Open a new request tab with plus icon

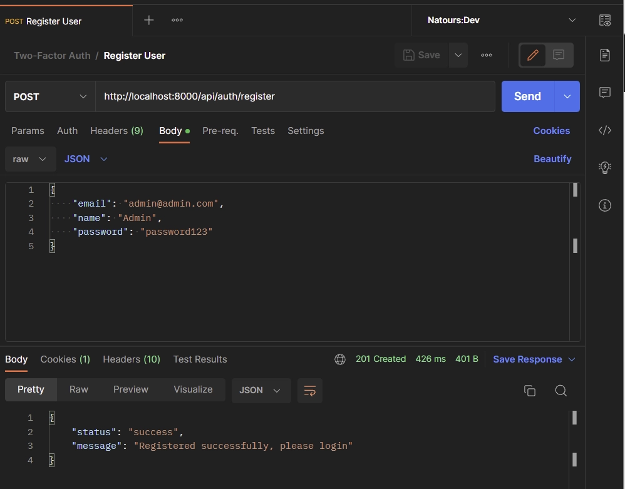pos(148,20)
